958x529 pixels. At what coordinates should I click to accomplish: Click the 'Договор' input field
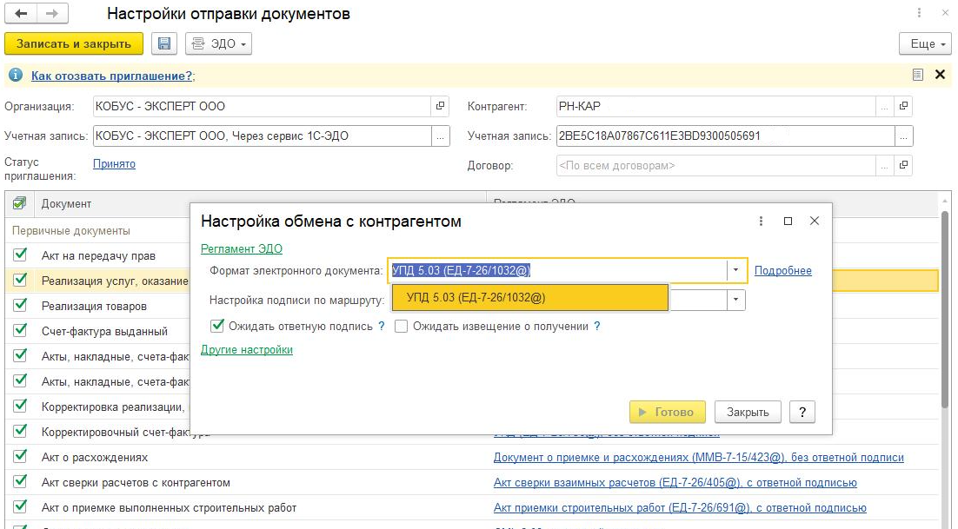(x=713, y=165)
